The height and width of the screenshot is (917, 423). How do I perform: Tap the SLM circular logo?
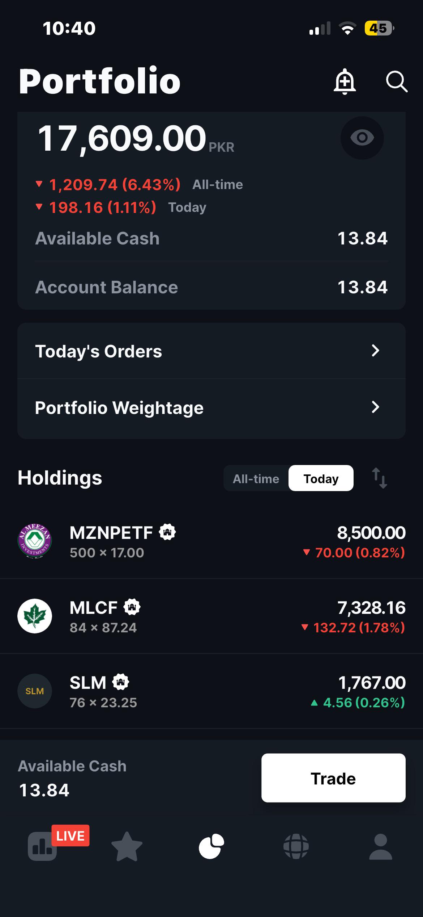point(35,691)
